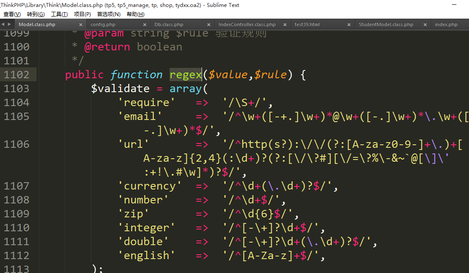Click line number 1106 in the gutter
This screenshot has width=469, height=273.
click(x=17, y=145)
